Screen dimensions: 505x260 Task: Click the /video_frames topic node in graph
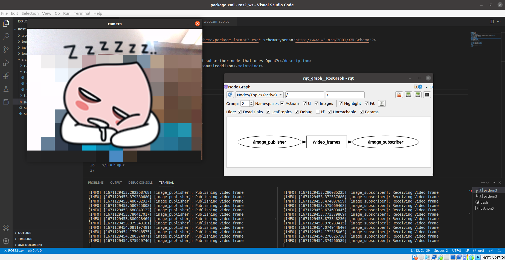pos(326,142)
